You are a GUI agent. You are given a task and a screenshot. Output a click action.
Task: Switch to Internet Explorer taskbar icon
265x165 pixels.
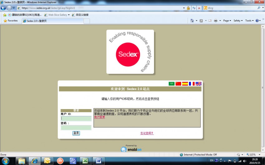35,161
